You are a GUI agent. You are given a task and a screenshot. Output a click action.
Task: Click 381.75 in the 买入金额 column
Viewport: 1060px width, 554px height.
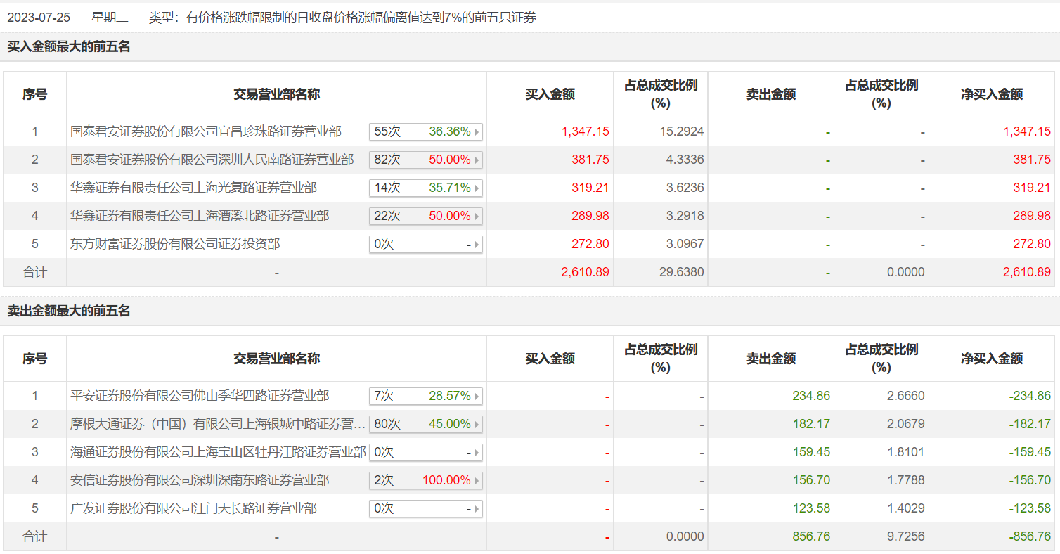tap(590, 160)
